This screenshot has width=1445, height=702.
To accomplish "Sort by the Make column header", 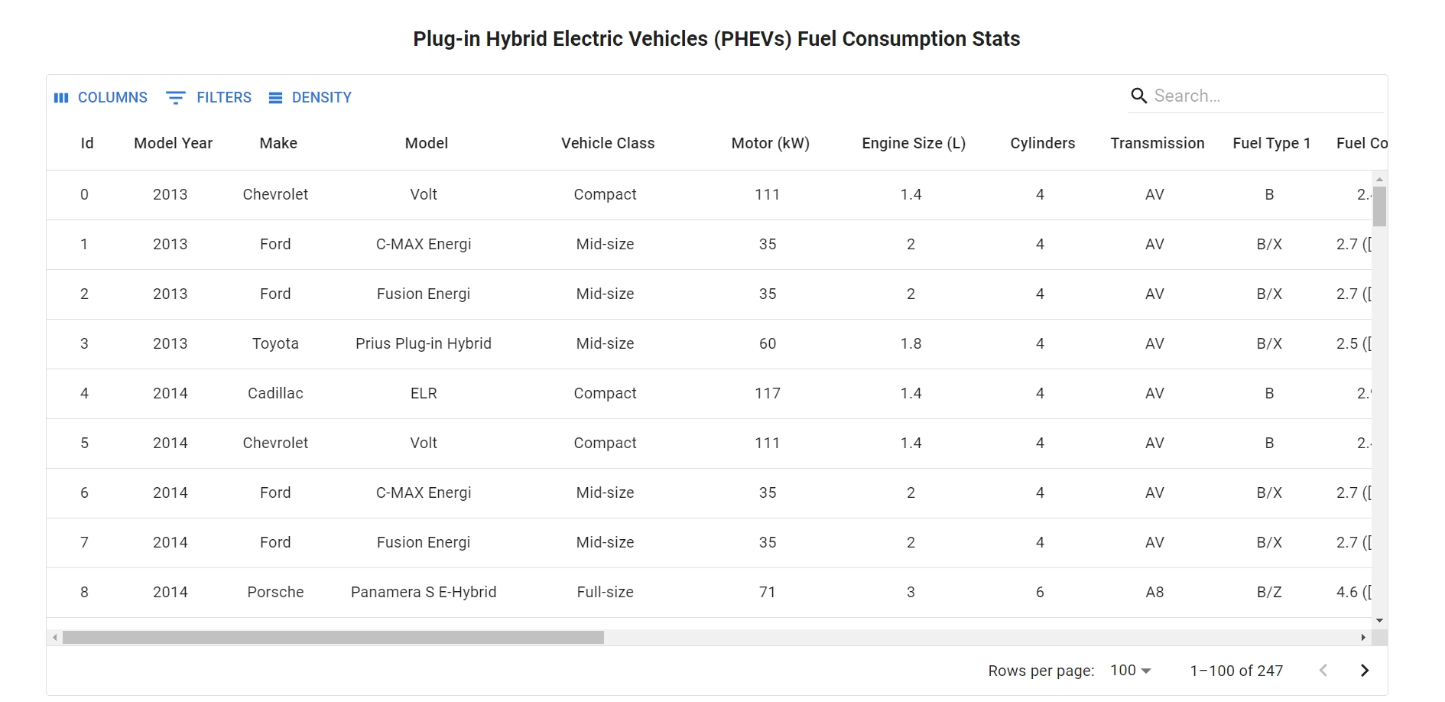I will point(278,143).
